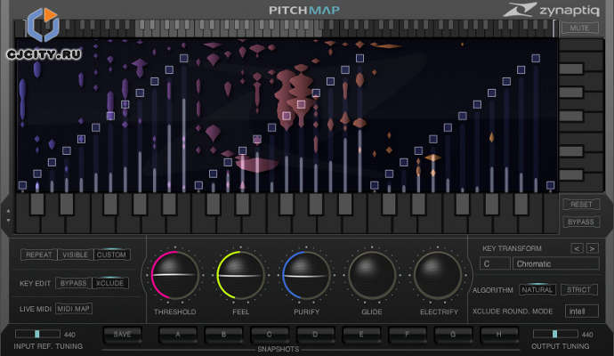
Task: Click the F# black key in the leftmost octave
Action: point(110,205)
